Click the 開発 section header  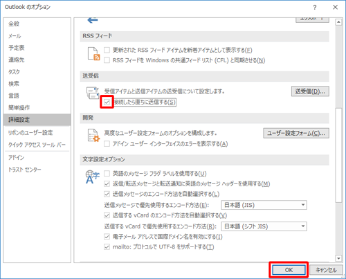(x=204, y=118)
